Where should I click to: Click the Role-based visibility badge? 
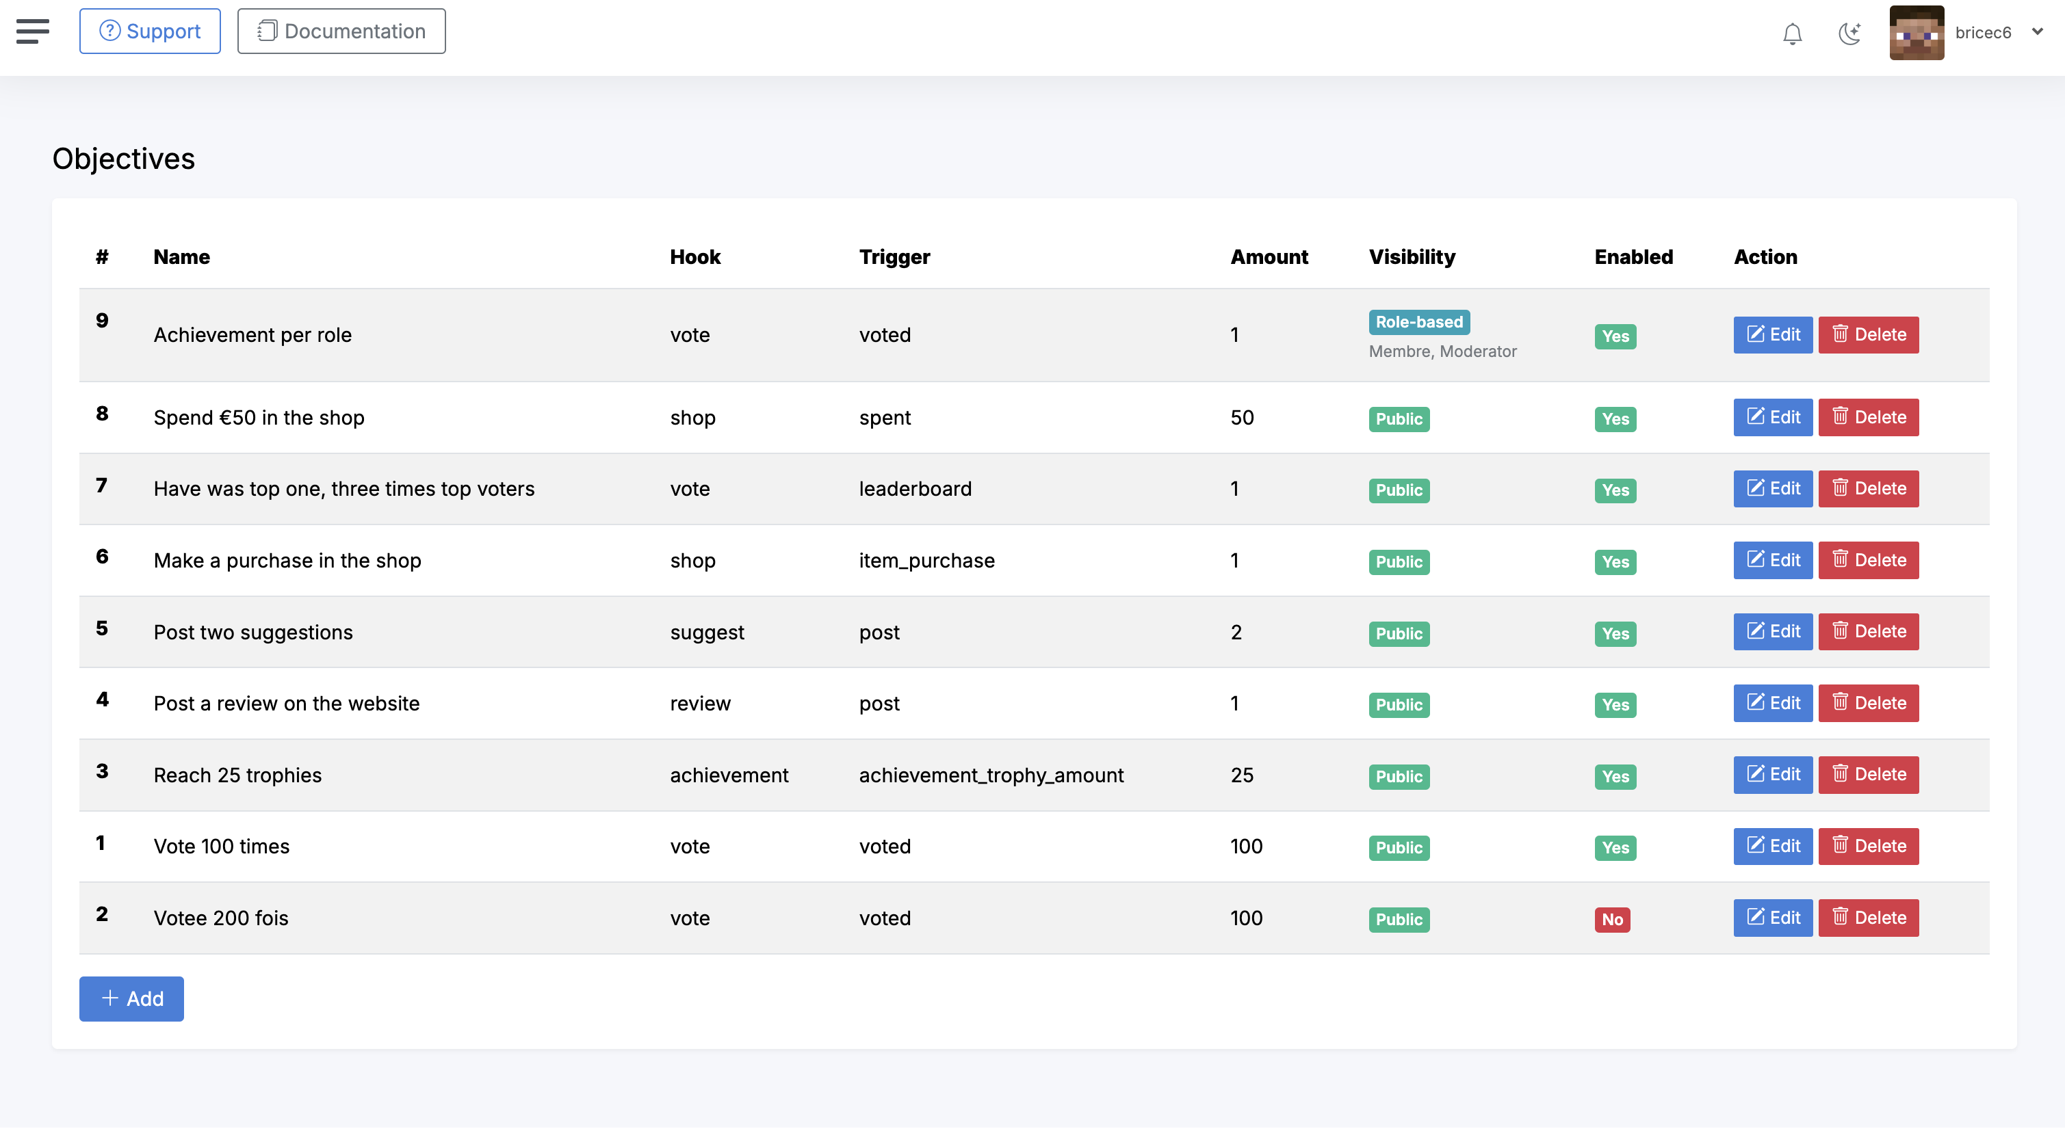coord(1419,322)
